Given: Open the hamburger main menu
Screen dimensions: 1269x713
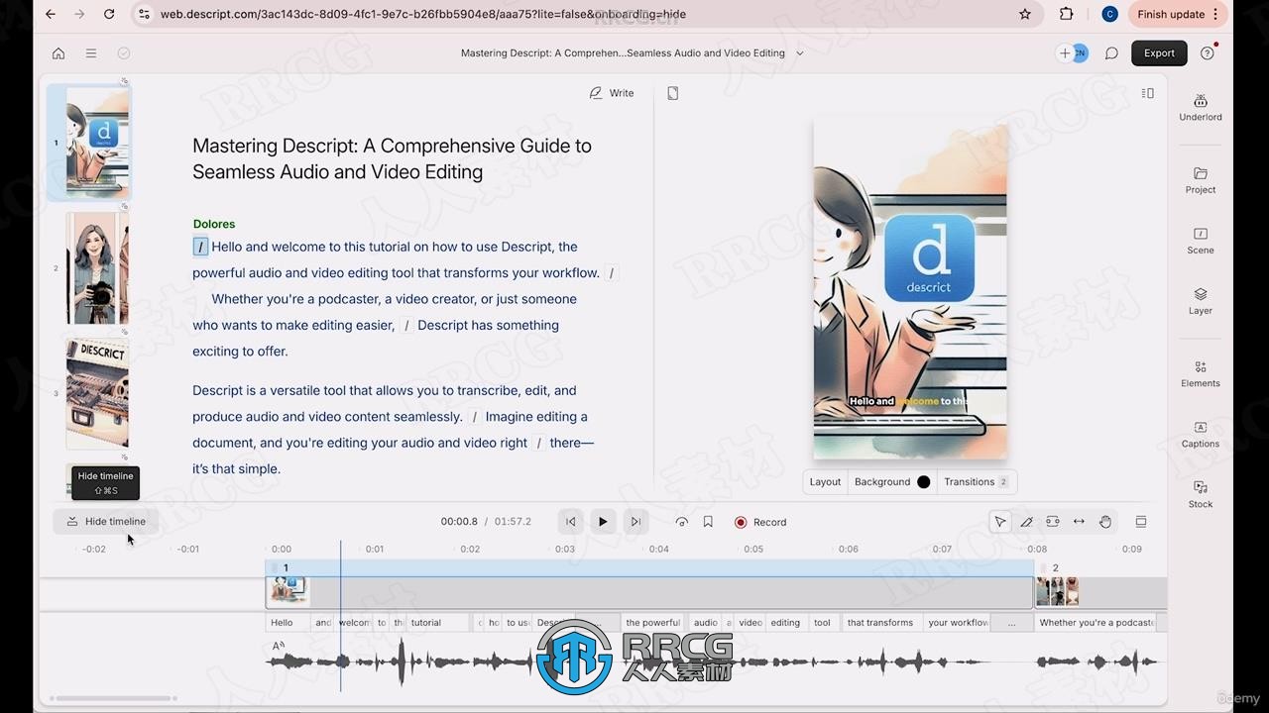Looking at the screenshot, I should pyautogui.click(x=91, y=53).
